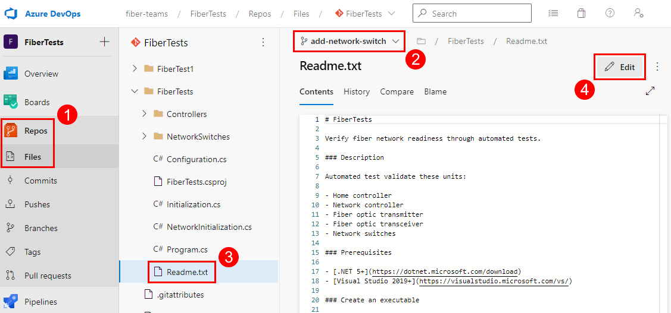
Task: Switch to the Contents tab
Action: pos(316,92)
